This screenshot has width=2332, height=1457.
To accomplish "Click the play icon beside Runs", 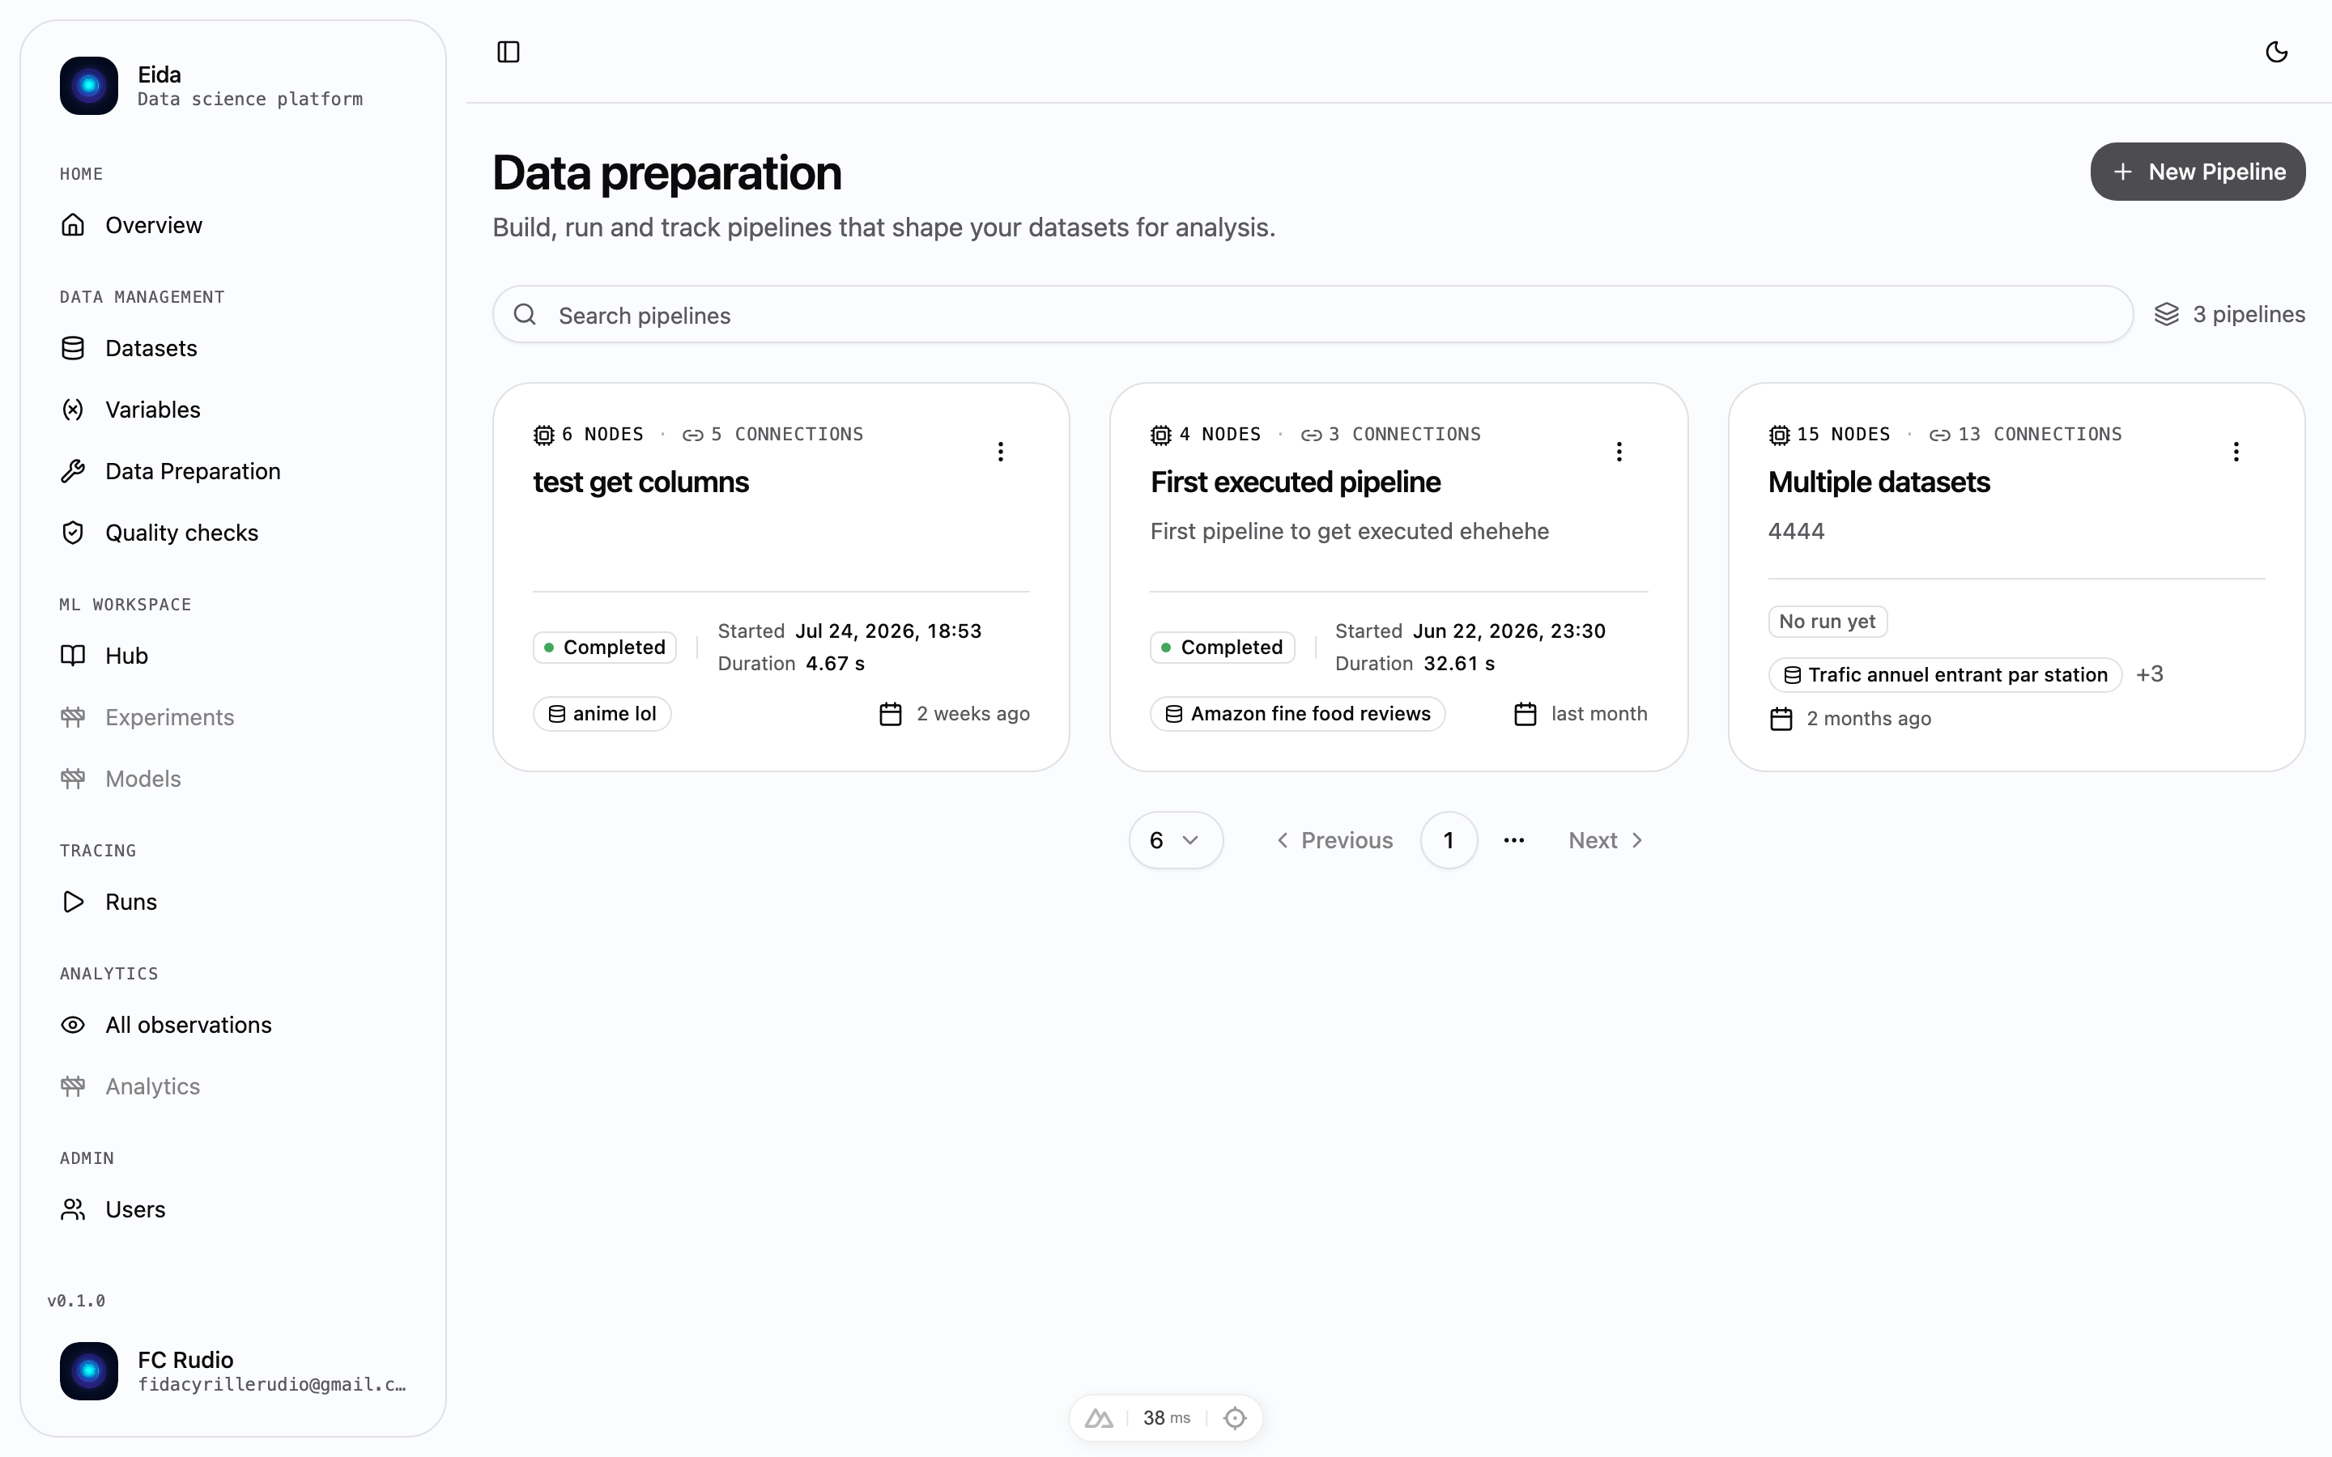I will [73, 902].
